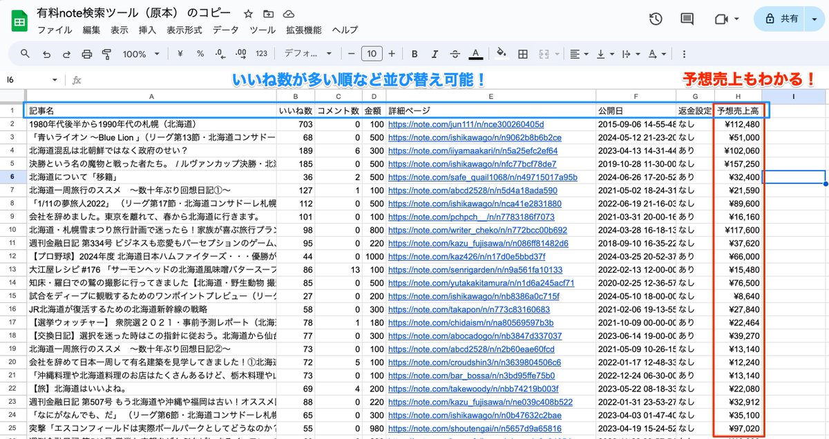Open link note.com/writer_cheko/n/n772bcc00b692

pos(477,230)
